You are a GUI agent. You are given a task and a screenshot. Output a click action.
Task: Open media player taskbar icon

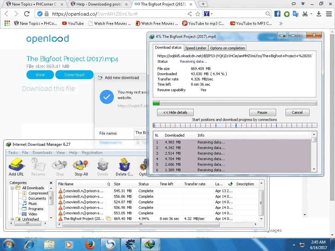point(69,244)
